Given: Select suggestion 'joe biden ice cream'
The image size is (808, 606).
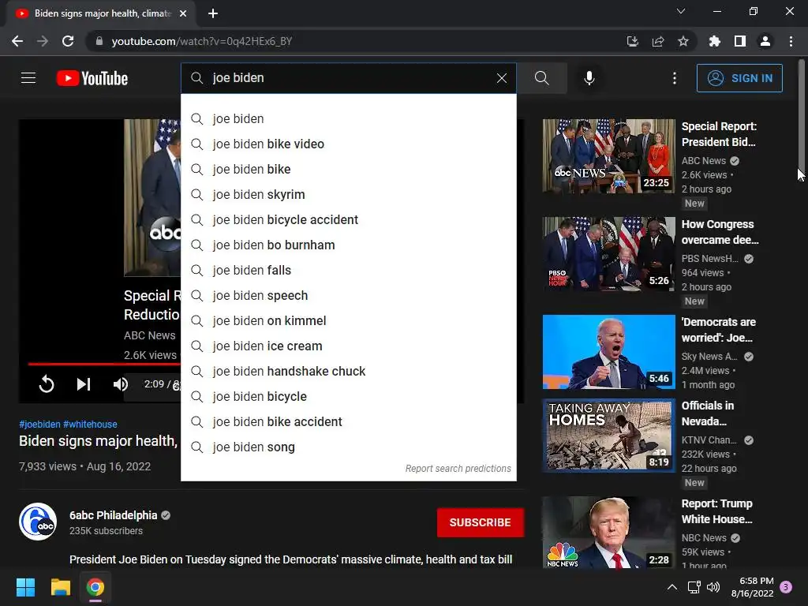Looking at the screenshot, I should 348,346.
